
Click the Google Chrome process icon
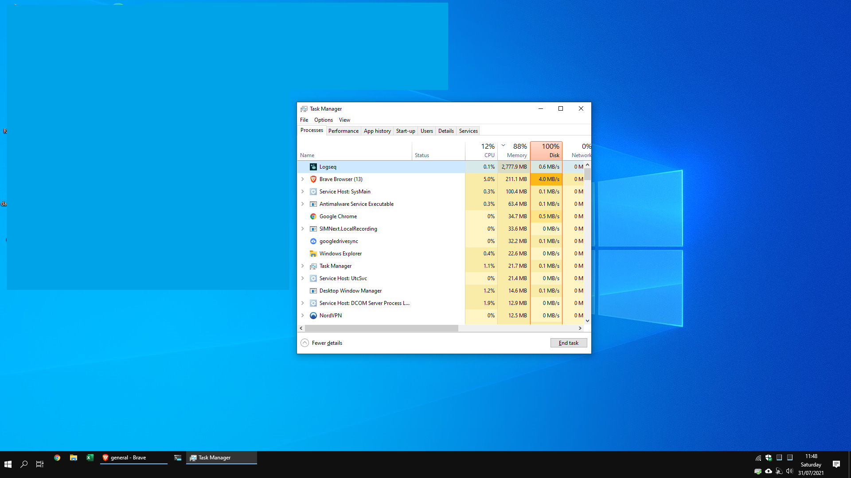(x=313, y=216)
